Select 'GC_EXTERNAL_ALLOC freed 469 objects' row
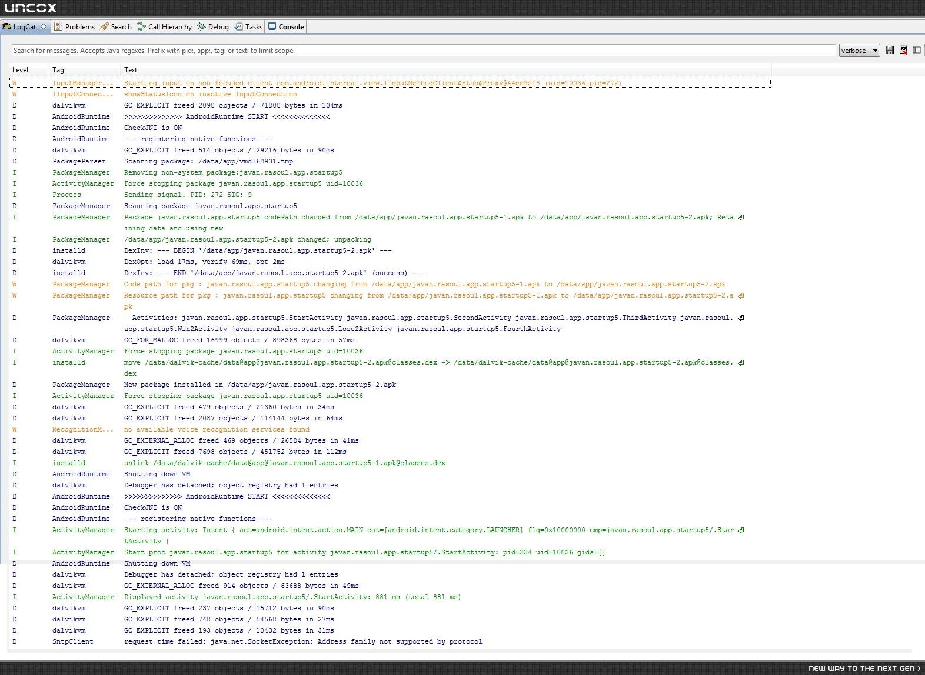The image size is (925, 675). tap(390, 441)
